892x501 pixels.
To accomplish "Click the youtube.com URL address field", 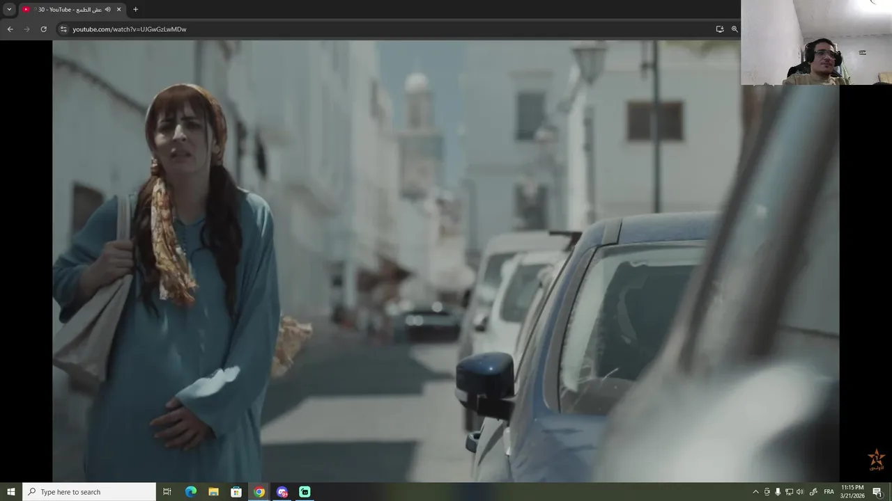I will 130,29.
